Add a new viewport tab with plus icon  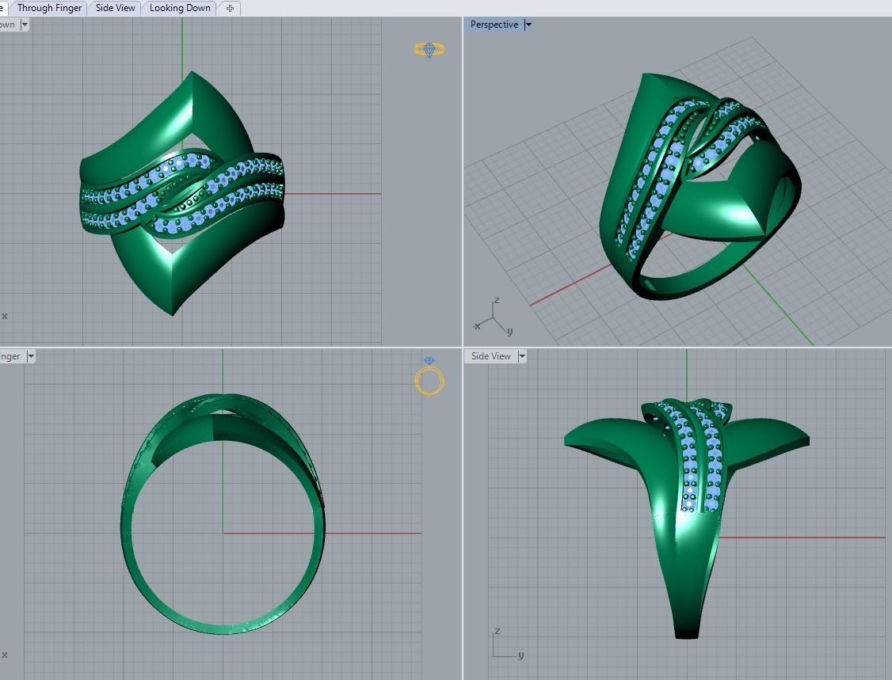pos(230,8)
